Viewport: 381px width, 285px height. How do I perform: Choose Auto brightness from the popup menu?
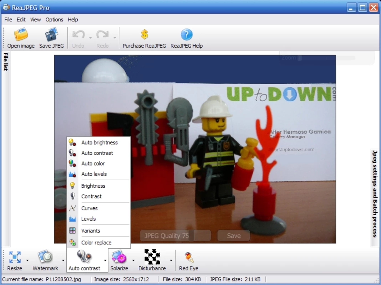99,142
